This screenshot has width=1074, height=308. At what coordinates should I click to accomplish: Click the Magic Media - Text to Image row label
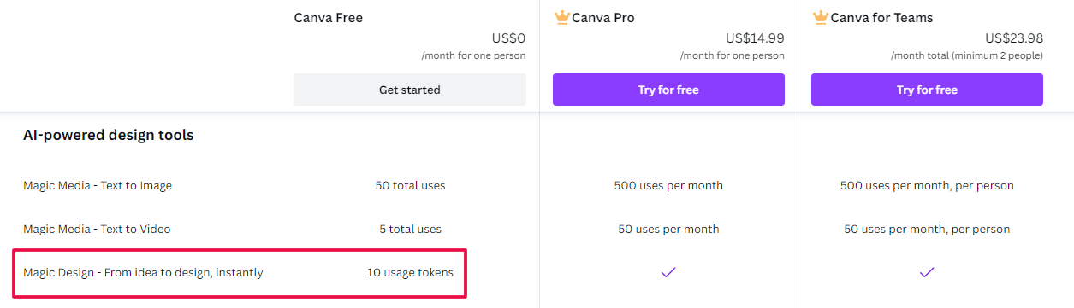click(x=98, y=185)
